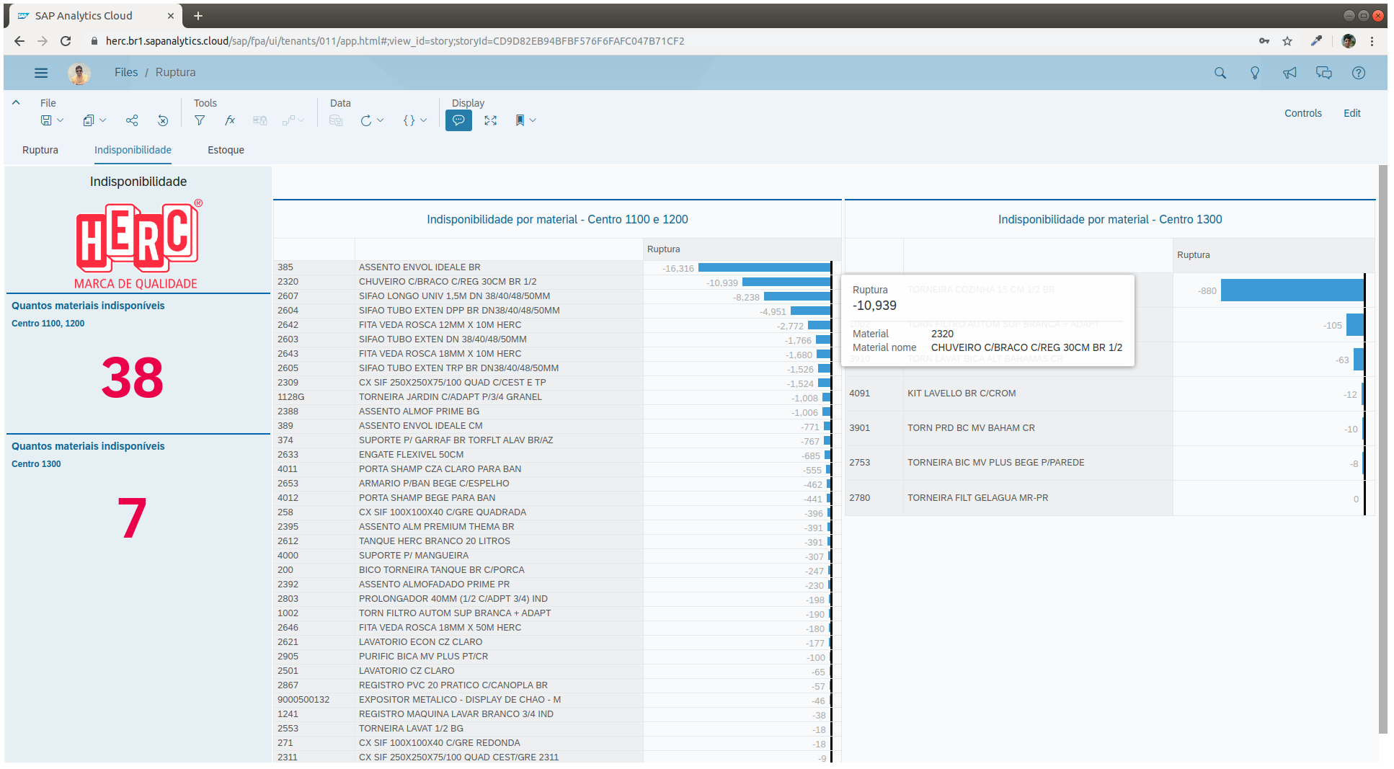The image size is (1394, 769).
Task: Click the browser eyedropper extension icon
Action: tap(1316, 41)
